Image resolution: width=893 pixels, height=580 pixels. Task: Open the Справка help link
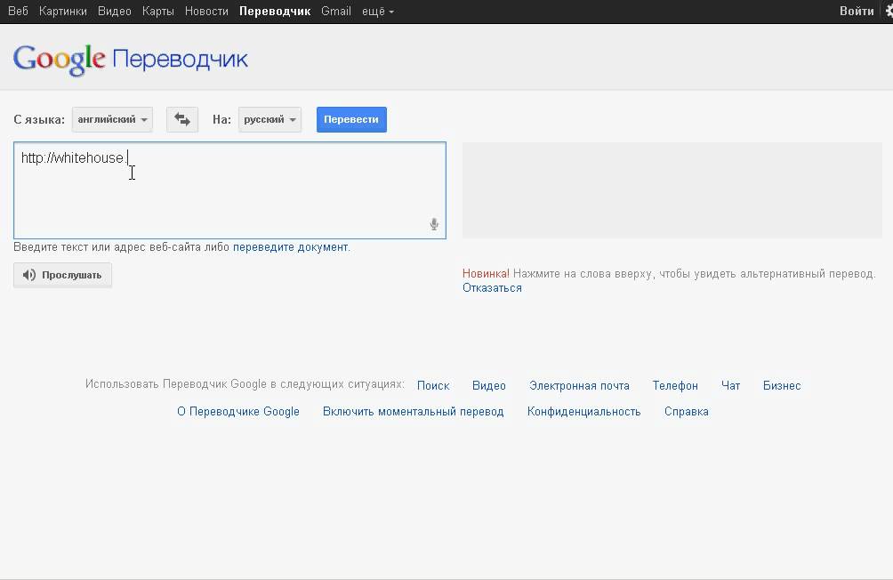687,411
